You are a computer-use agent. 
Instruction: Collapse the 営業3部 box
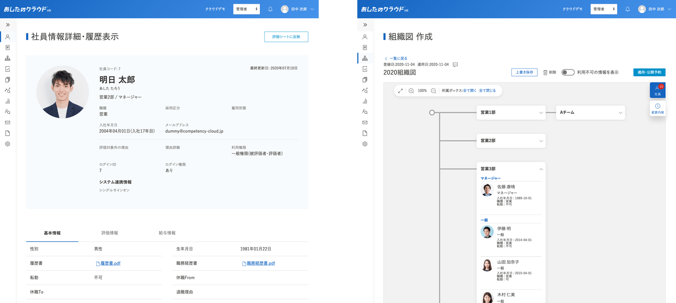tap(541, 169)
